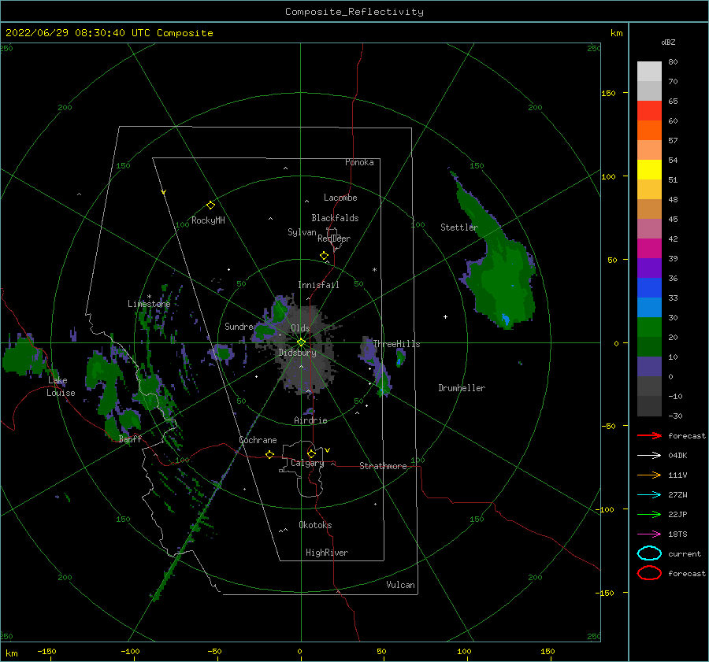The width and height of the screenshot is (709, 662).
Task: Click the cyan 27ZW arrow in legend
Action: click(649, 495)
